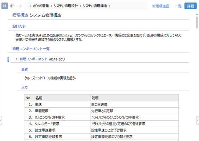Screen dimensions: 199x141
Task: Click the design policy paragraph text
Action: 98,37
